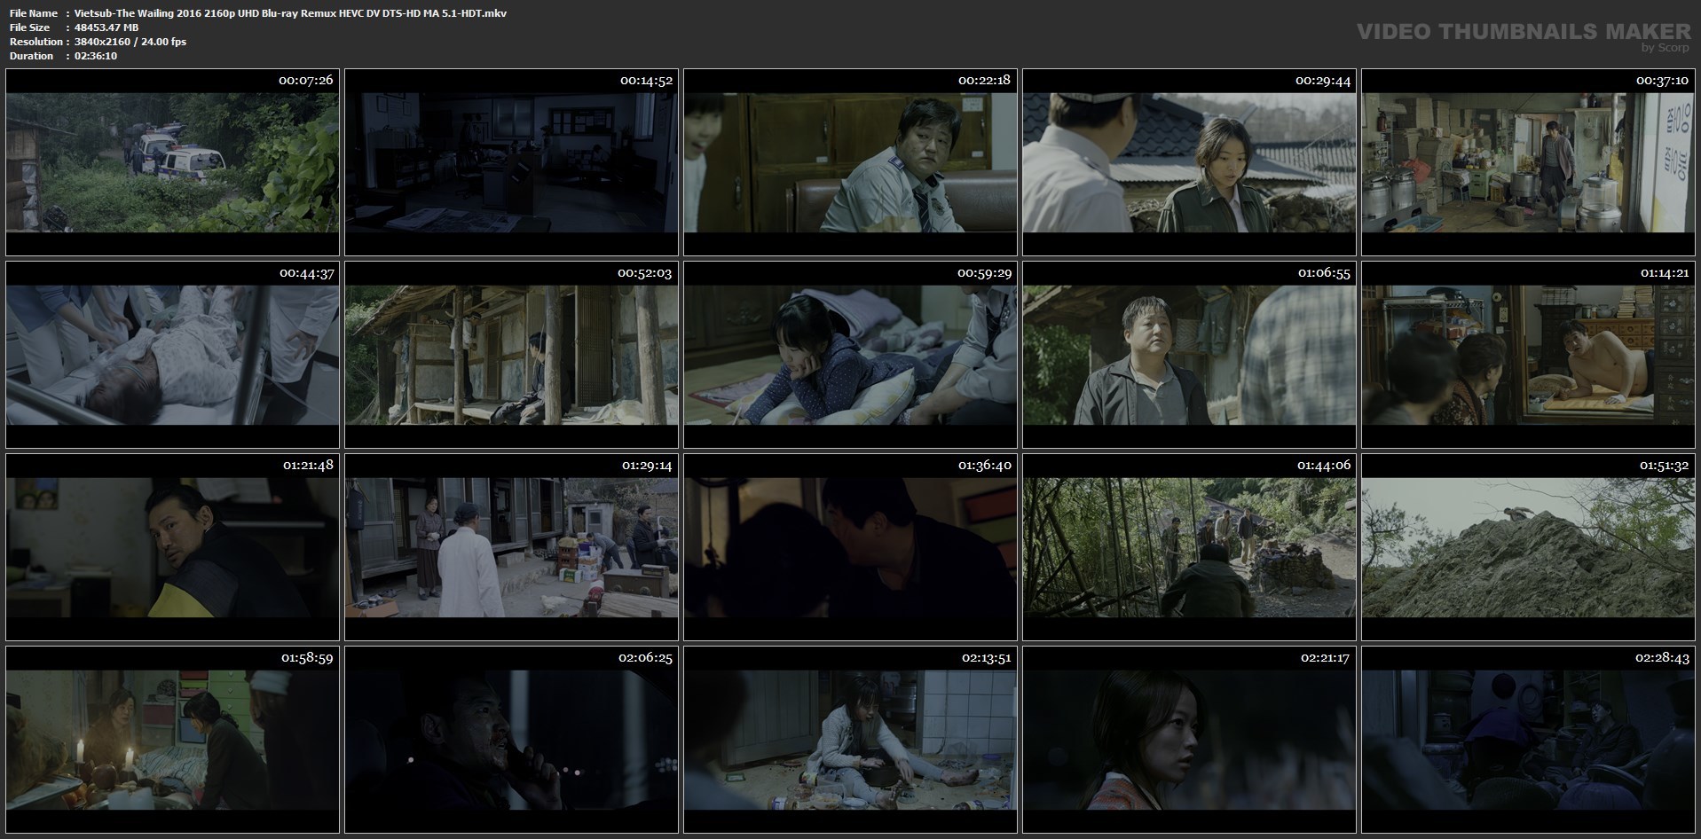
Task: Choose the dark frame at 01:36:40
Action: click(850, 547)
